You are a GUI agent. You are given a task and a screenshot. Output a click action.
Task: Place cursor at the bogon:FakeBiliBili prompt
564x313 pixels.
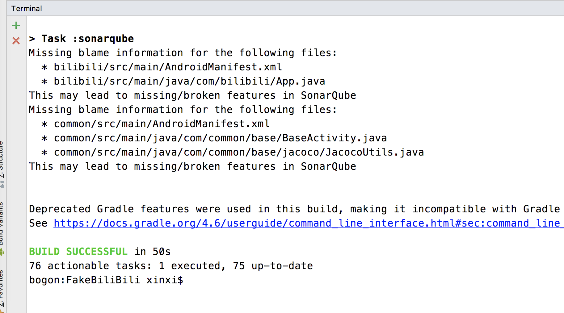coord(106,280)
